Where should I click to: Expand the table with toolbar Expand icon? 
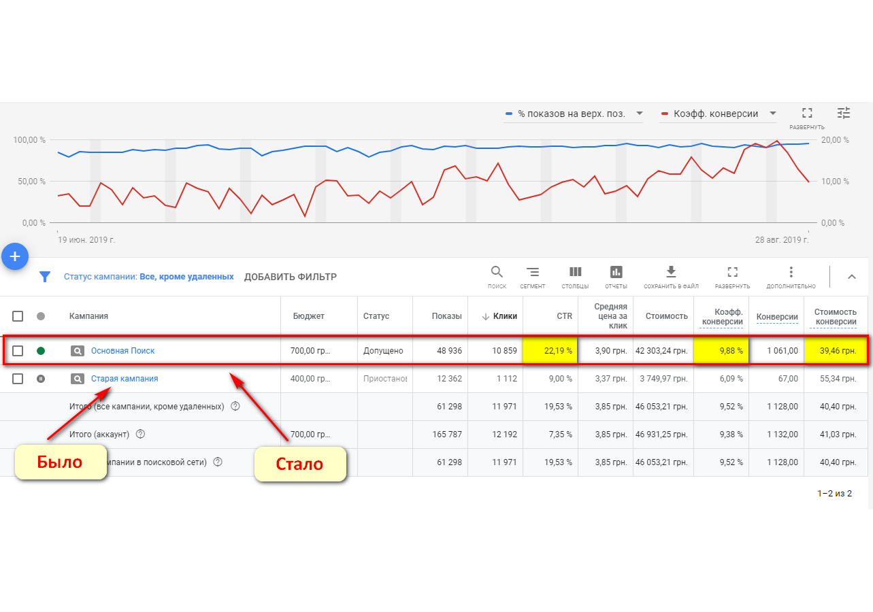click(732, 273)
